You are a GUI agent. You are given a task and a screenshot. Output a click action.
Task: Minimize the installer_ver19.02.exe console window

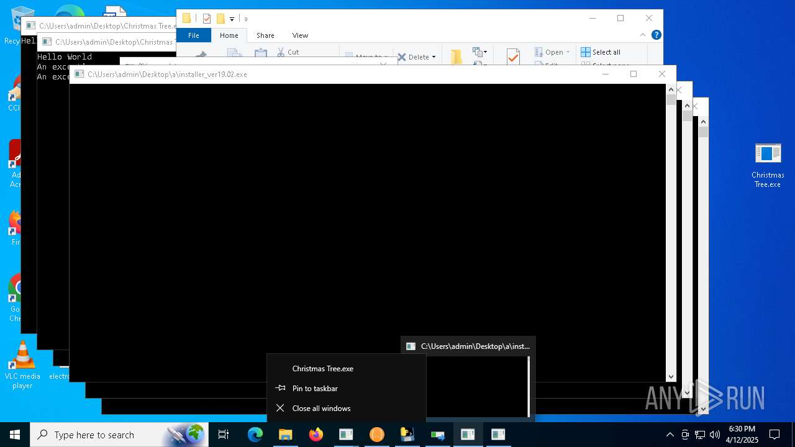tap(605, 74)
